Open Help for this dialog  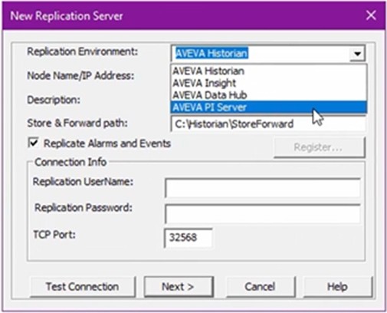click(x=337, y=287)
